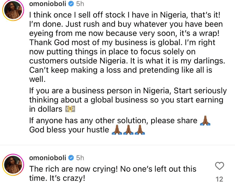Click the last praying hands emoji after "hustle"
The width and height of the screenshot is (235, 192).
coord(139,130)
